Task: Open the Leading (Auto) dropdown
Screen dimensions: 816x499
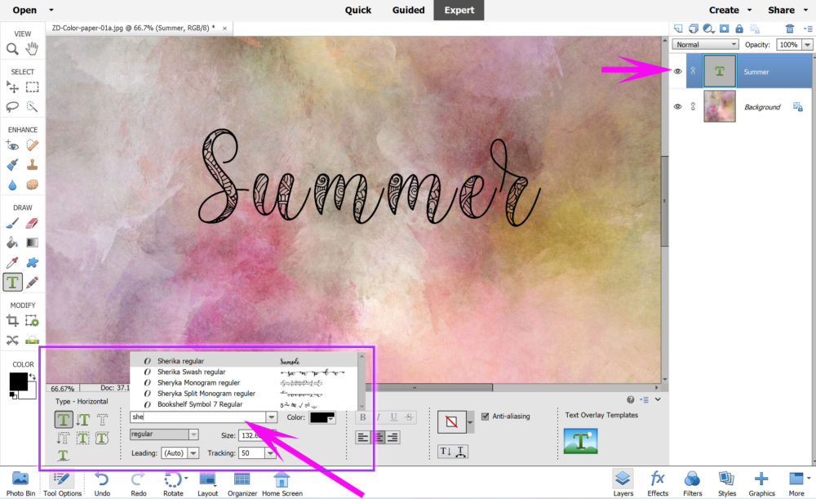Action: [x=193, y=453]
